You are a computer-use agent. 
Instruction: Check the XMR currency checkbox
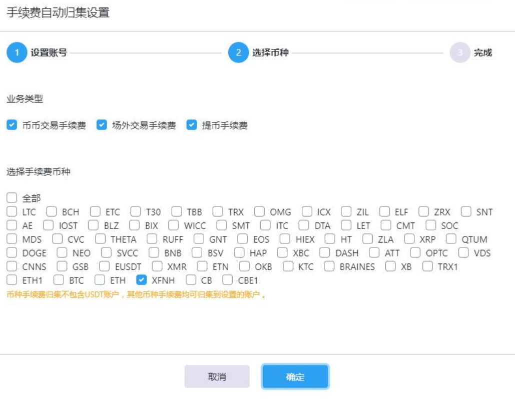pyautogui.click(x=157, y=266)
